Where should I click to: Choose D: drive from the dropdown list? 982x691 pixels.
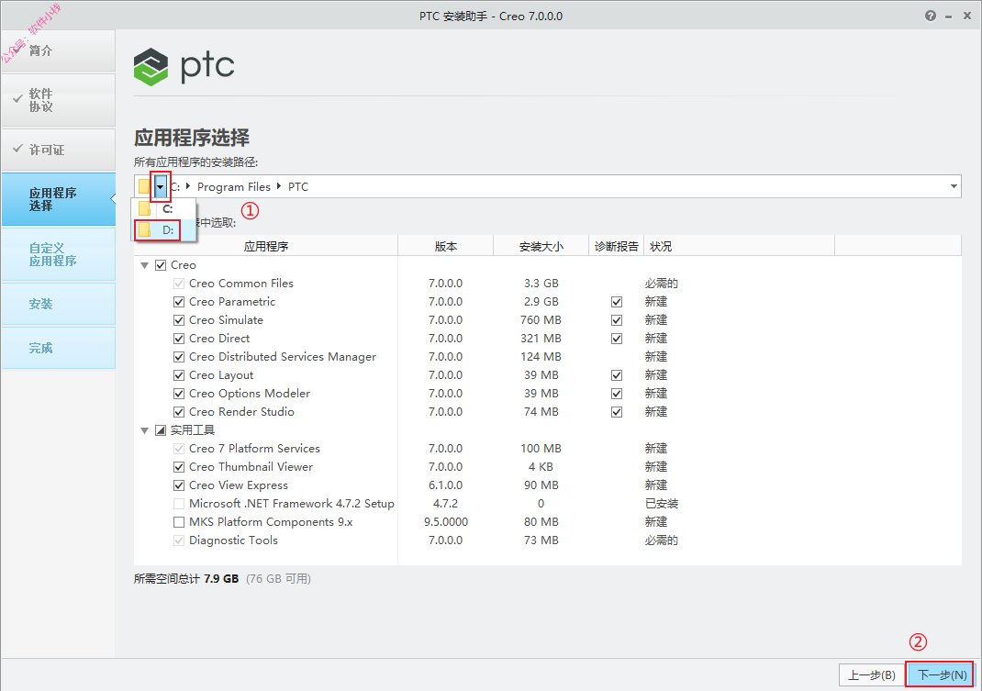pos(164,230)
